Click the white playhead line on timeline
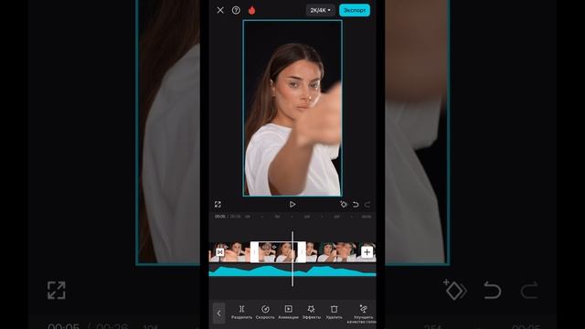 (x=292, y=259)
